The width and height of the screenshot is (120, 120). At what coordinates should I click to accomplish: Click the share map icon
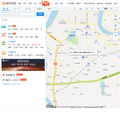(86, 9)
